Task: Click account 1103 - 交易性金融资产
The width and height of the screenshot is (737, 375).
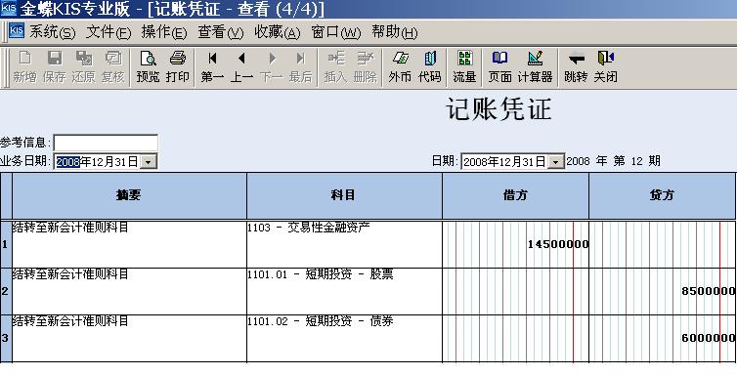Action: point(309,228)
